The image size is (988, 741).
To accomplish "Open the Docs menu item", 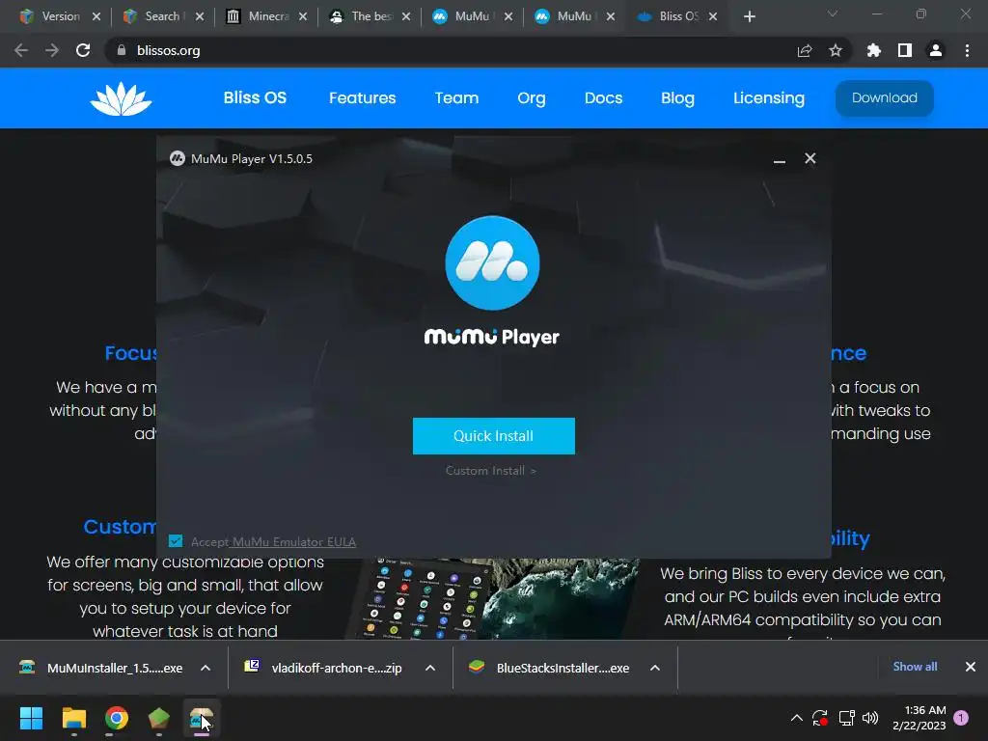I will [603, 97].
